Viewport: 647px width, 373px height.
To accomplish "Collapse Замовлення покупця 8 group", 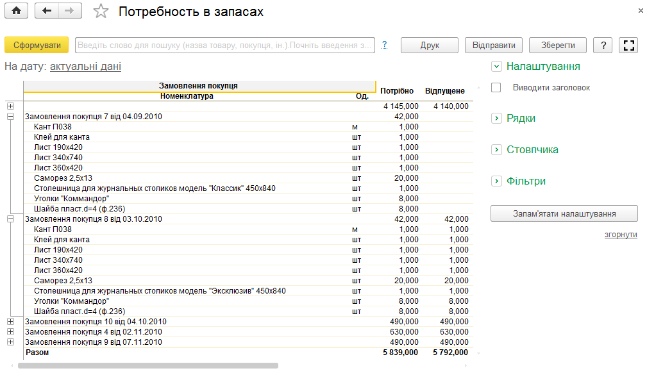I will (x=11, y=219).
